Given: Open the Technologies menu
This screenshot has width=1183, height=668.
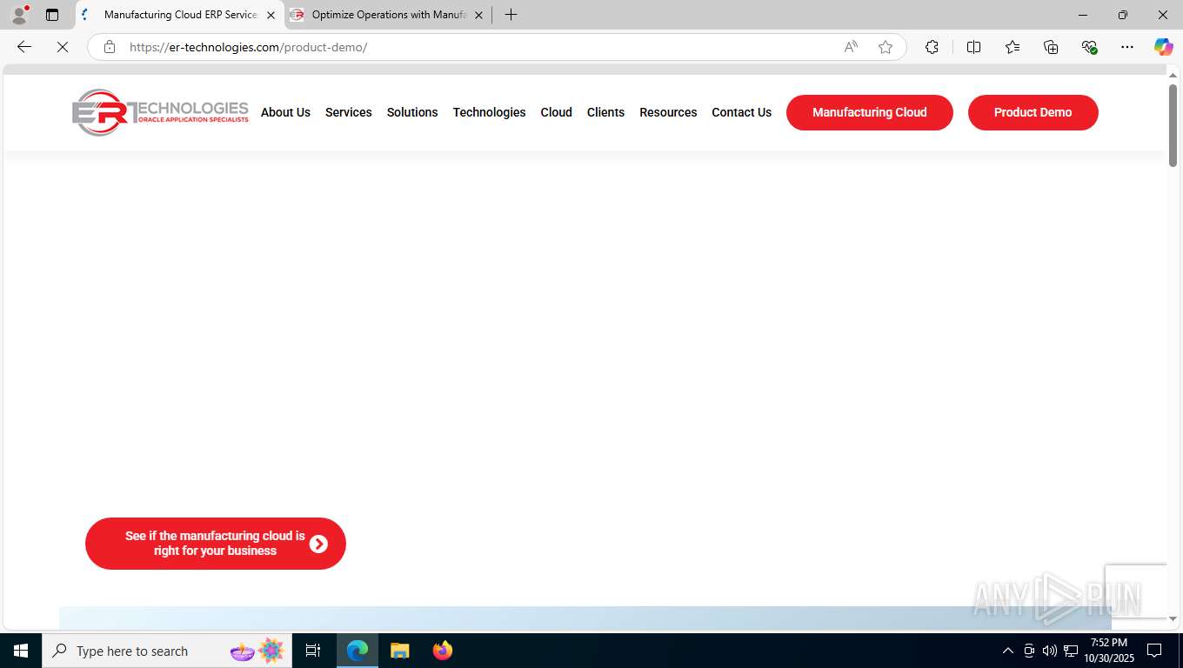Looking at the screenshot, I should (489, 112).
